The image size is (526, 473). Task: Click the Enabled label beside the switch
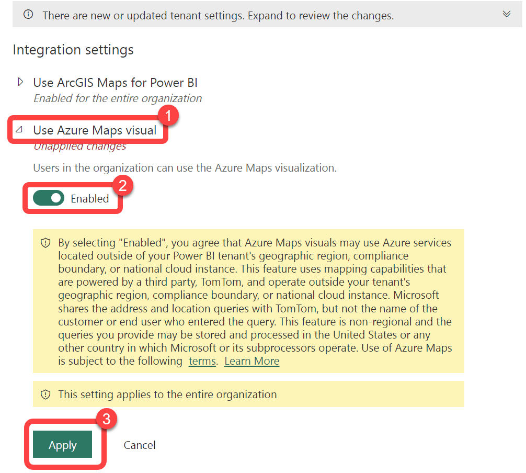coord(90,199)
